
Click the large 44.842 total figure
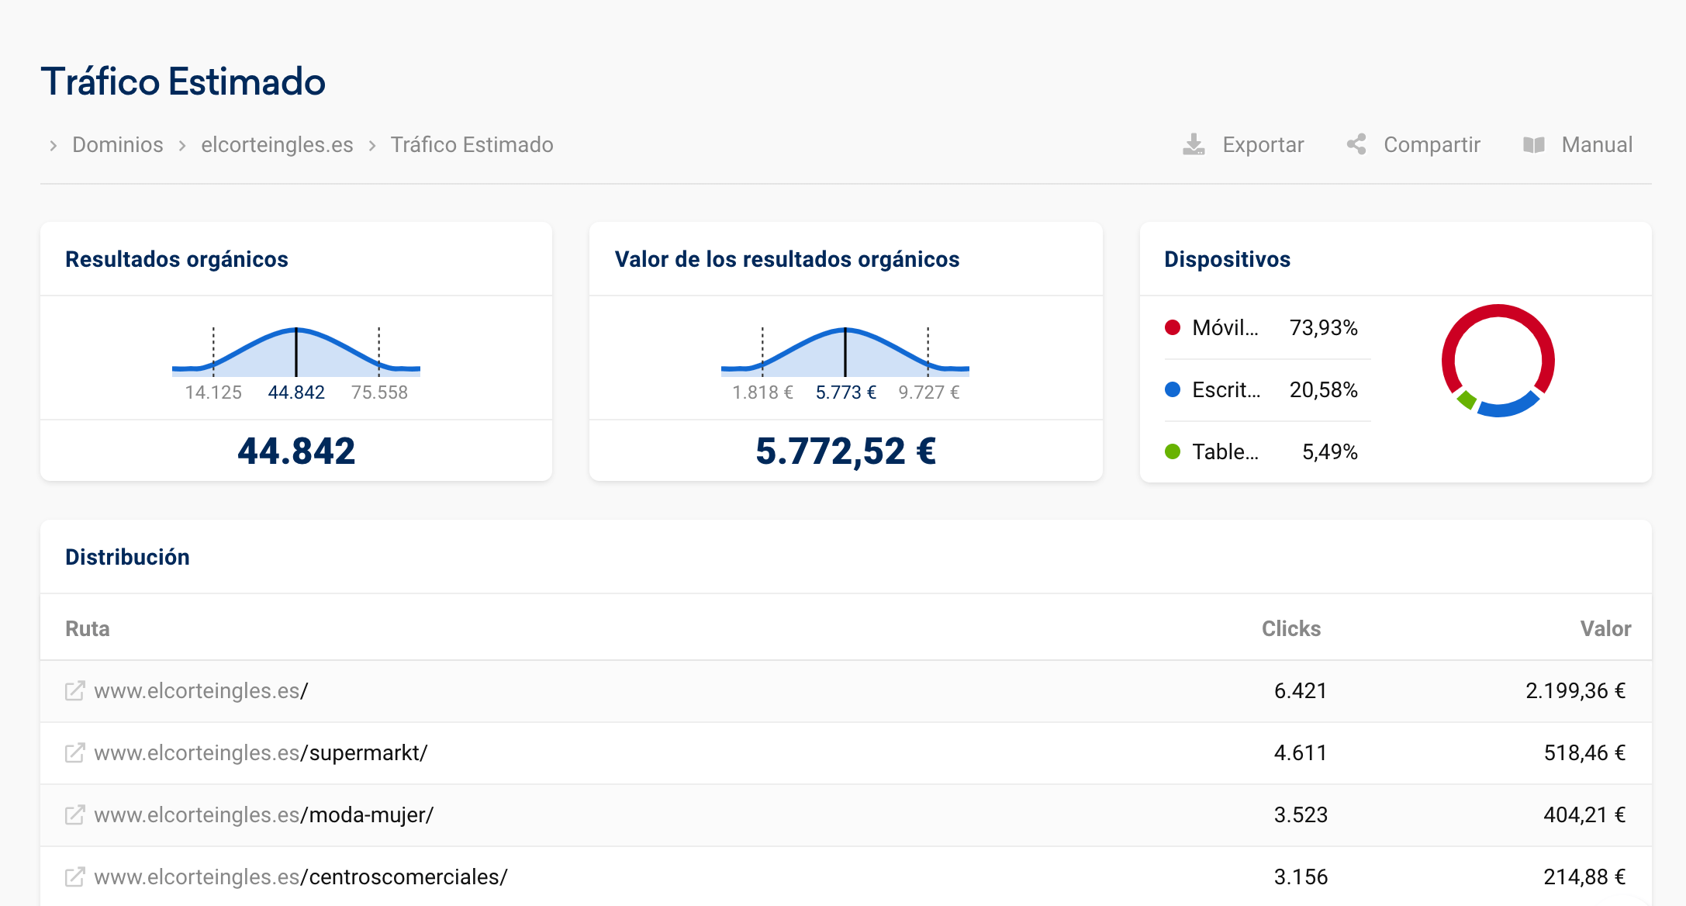296,451
